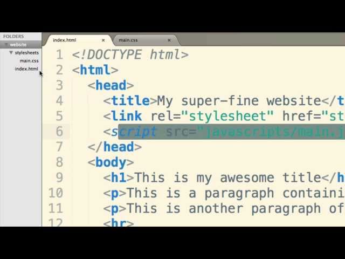Viewport: 345px width, 259px height.
Task: Click the link rel stylesheet line
Action: [224, 117]
